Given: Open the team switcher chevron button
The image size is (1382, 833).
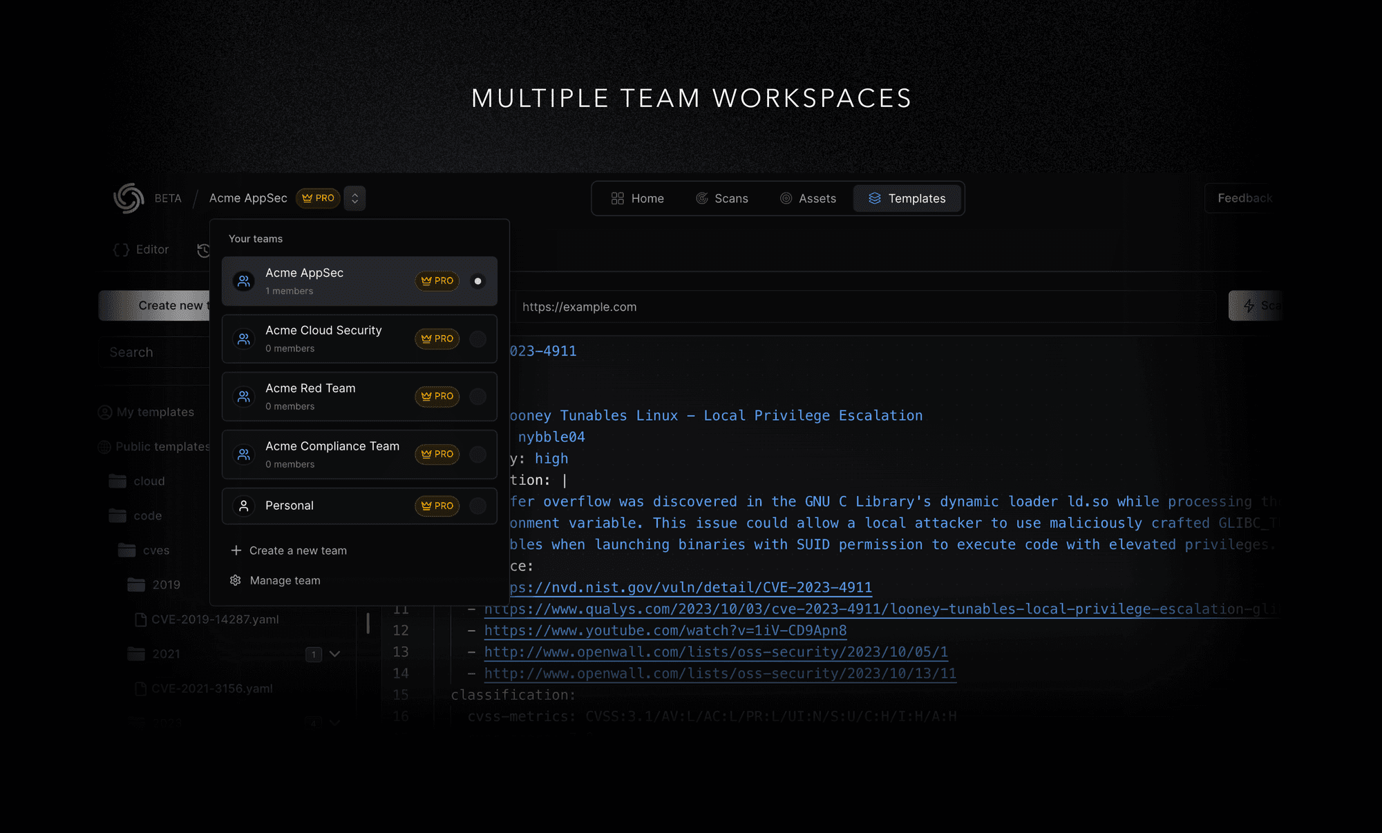Looking at the screenshot, I should click(x=354, y=198).
